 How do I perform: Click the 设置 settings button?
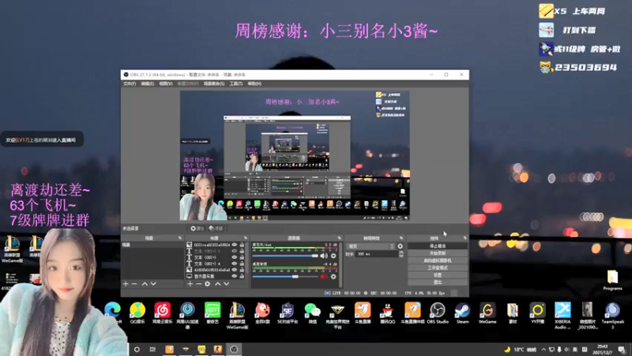438,275
